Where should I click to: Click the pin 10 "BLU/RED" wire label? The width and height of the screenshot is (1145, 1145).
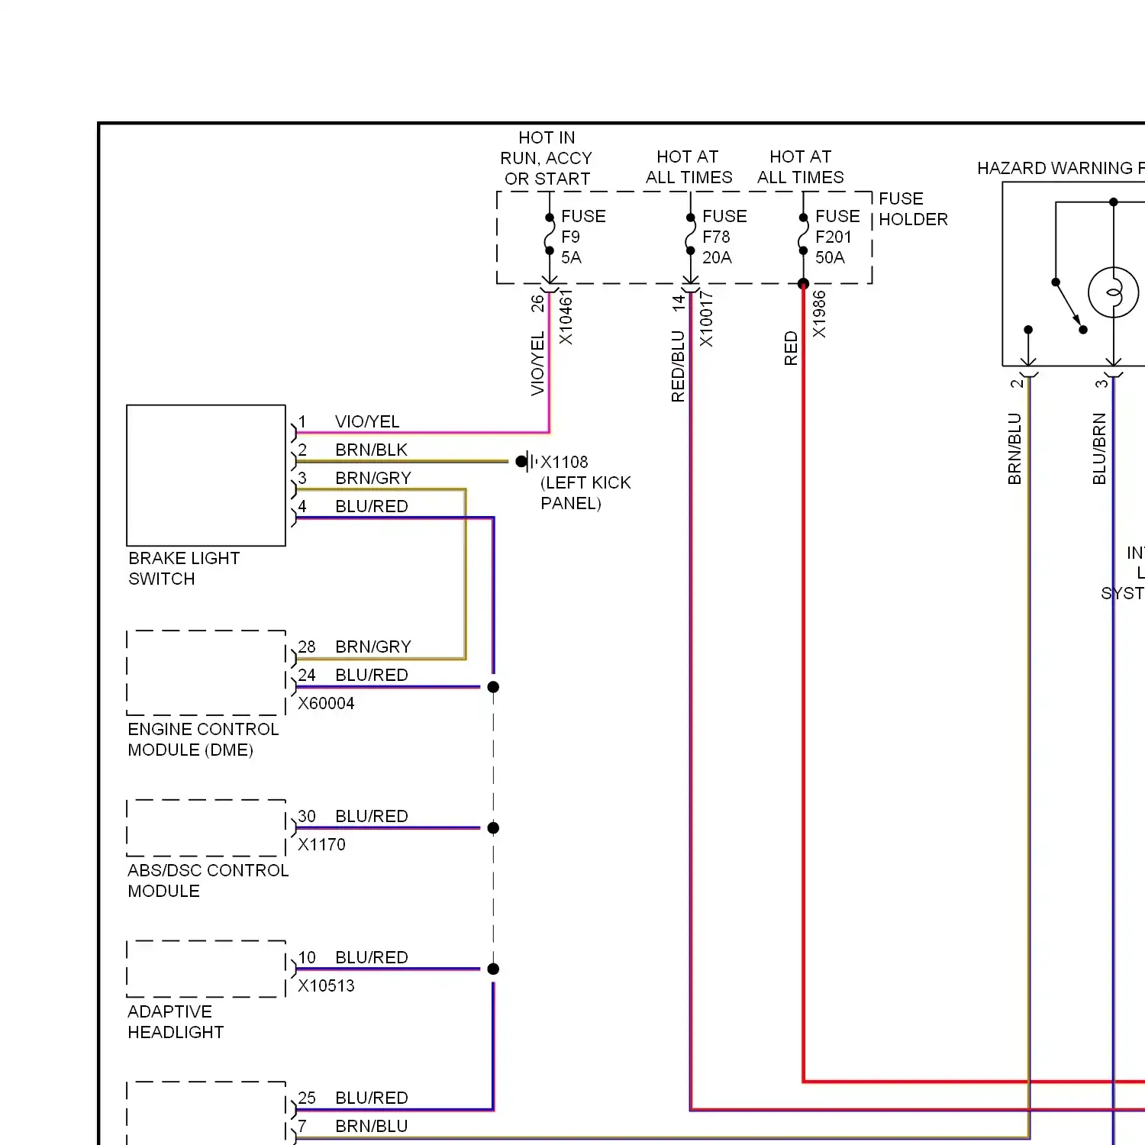[x=372, y=957]
